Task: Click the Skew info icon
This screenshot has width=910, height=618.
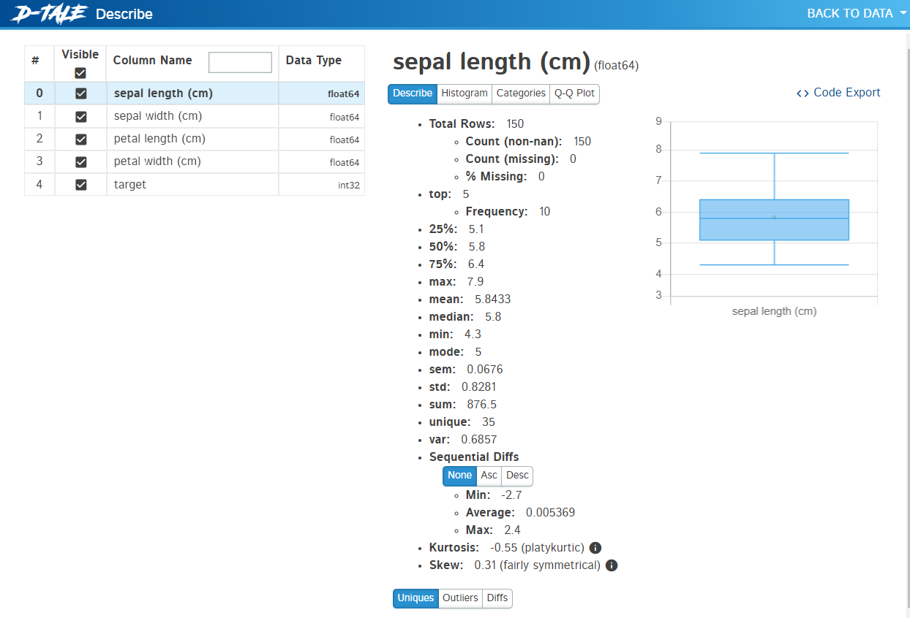Action: coord(612,565)
